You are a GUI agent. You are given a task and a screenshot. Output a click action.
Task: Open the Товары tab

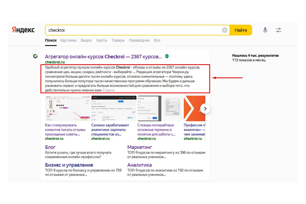point(118,40)
